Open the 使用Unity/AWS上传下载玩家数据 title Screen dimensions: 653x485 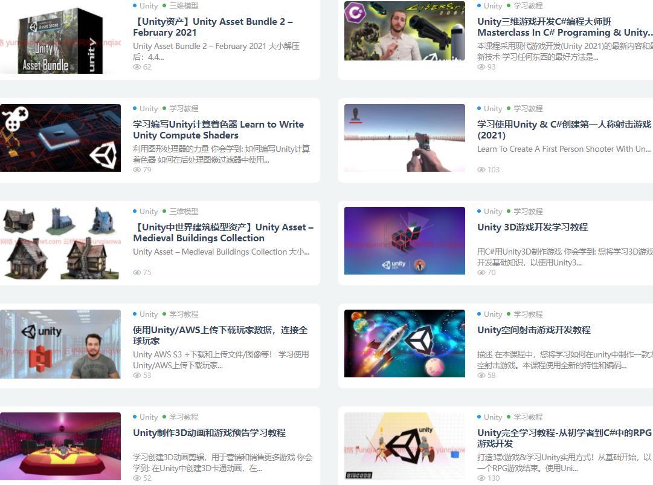220,335
